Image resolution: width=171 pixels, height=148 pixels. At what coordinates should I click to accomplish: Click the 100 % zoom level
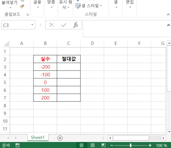coord(162,145)
